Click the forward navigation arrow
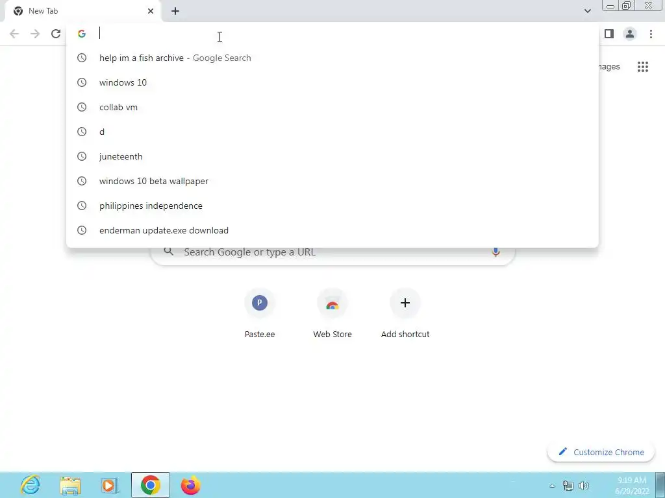 (x=35, y=34)
